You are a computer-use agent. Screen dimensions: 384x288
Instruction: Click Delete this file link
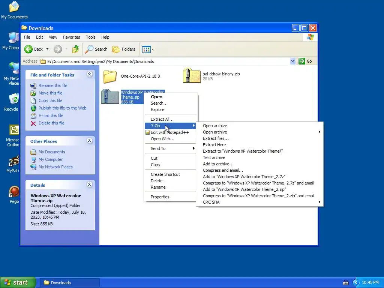[51, 123]
